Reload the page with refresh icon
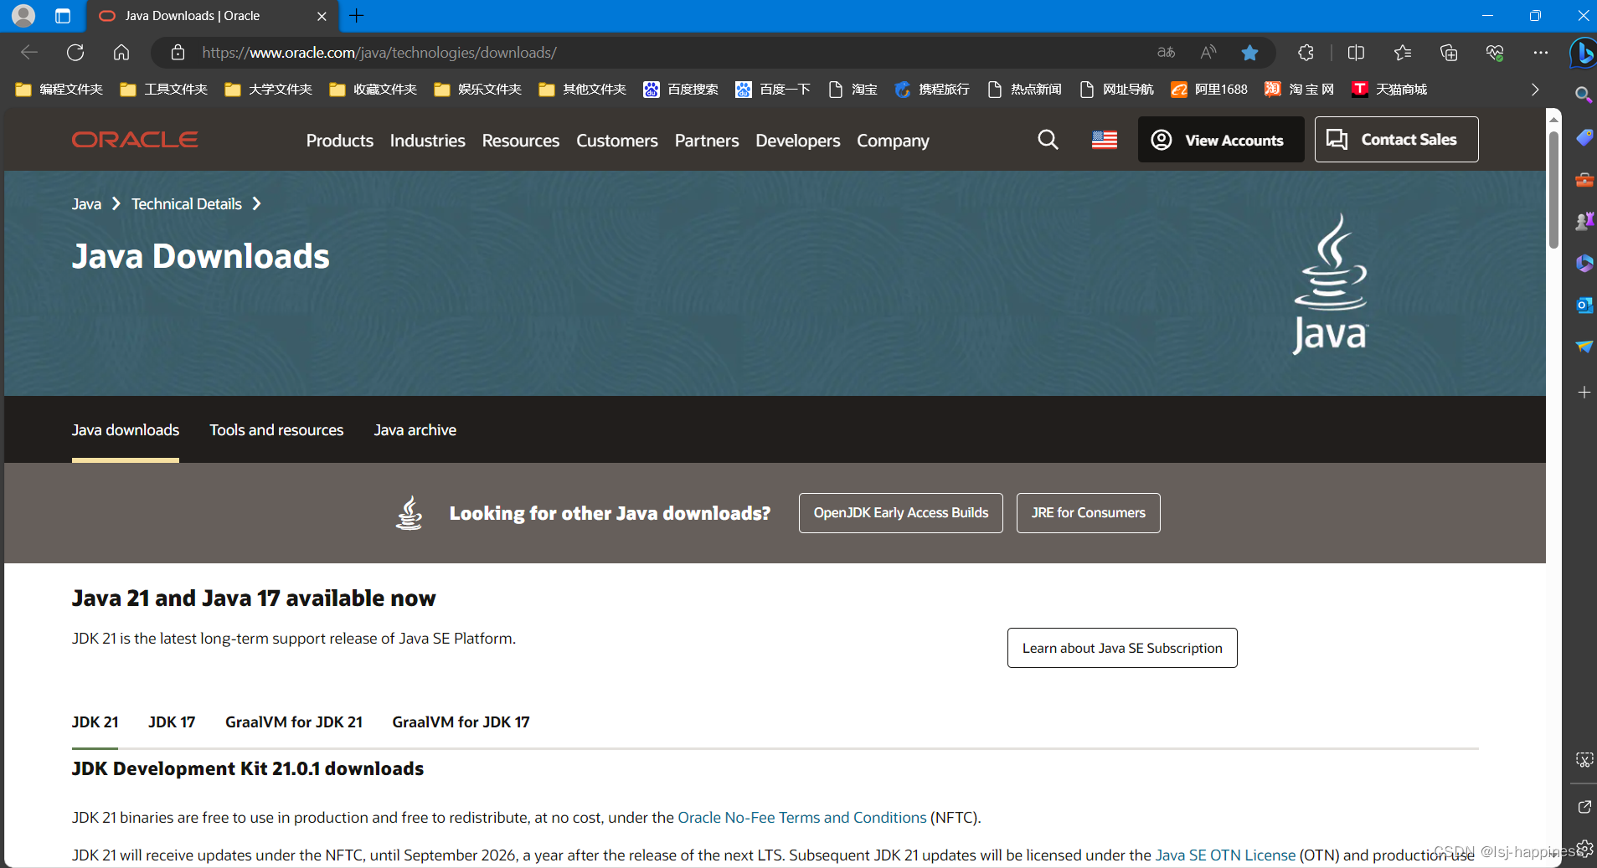 click(75, 53)
